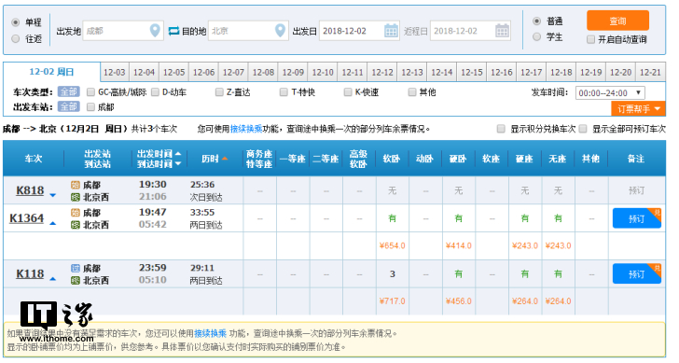
Task: Open the departure date calendar icon
Action: (x=391, y=31)
